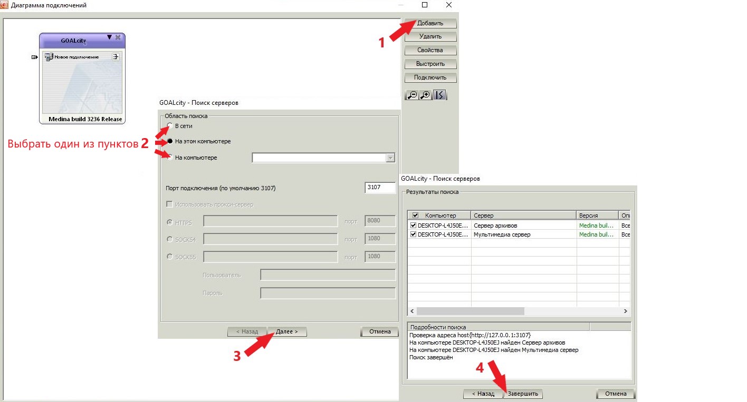Viewport: 747px width, 402px height.
Task: Select the SOCKS4 proxy radio button
Action: coord(169,239)
